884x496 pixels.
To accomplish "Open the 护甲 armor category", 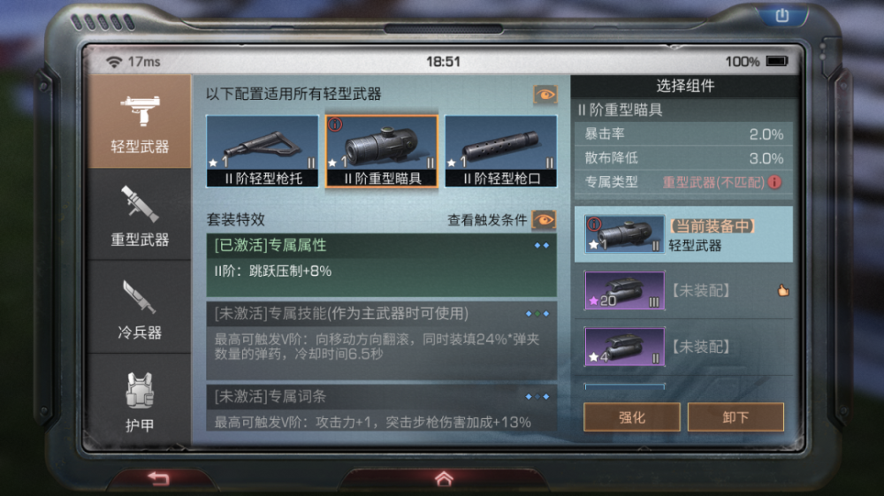I will 140,401.
